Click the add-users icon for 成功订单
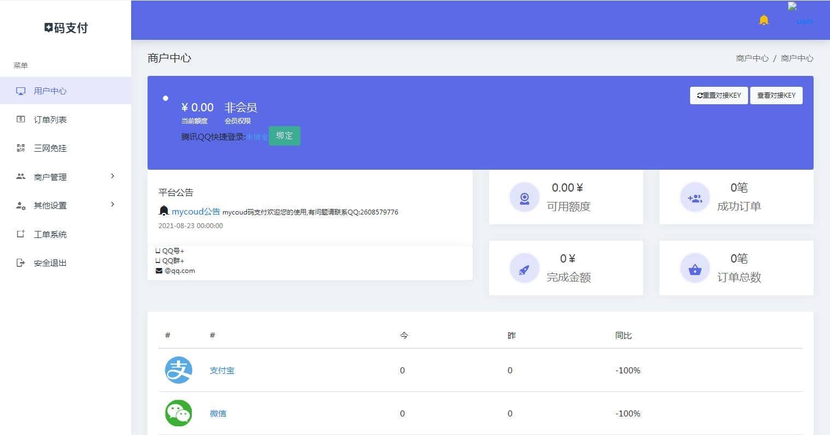 [694, 198]
